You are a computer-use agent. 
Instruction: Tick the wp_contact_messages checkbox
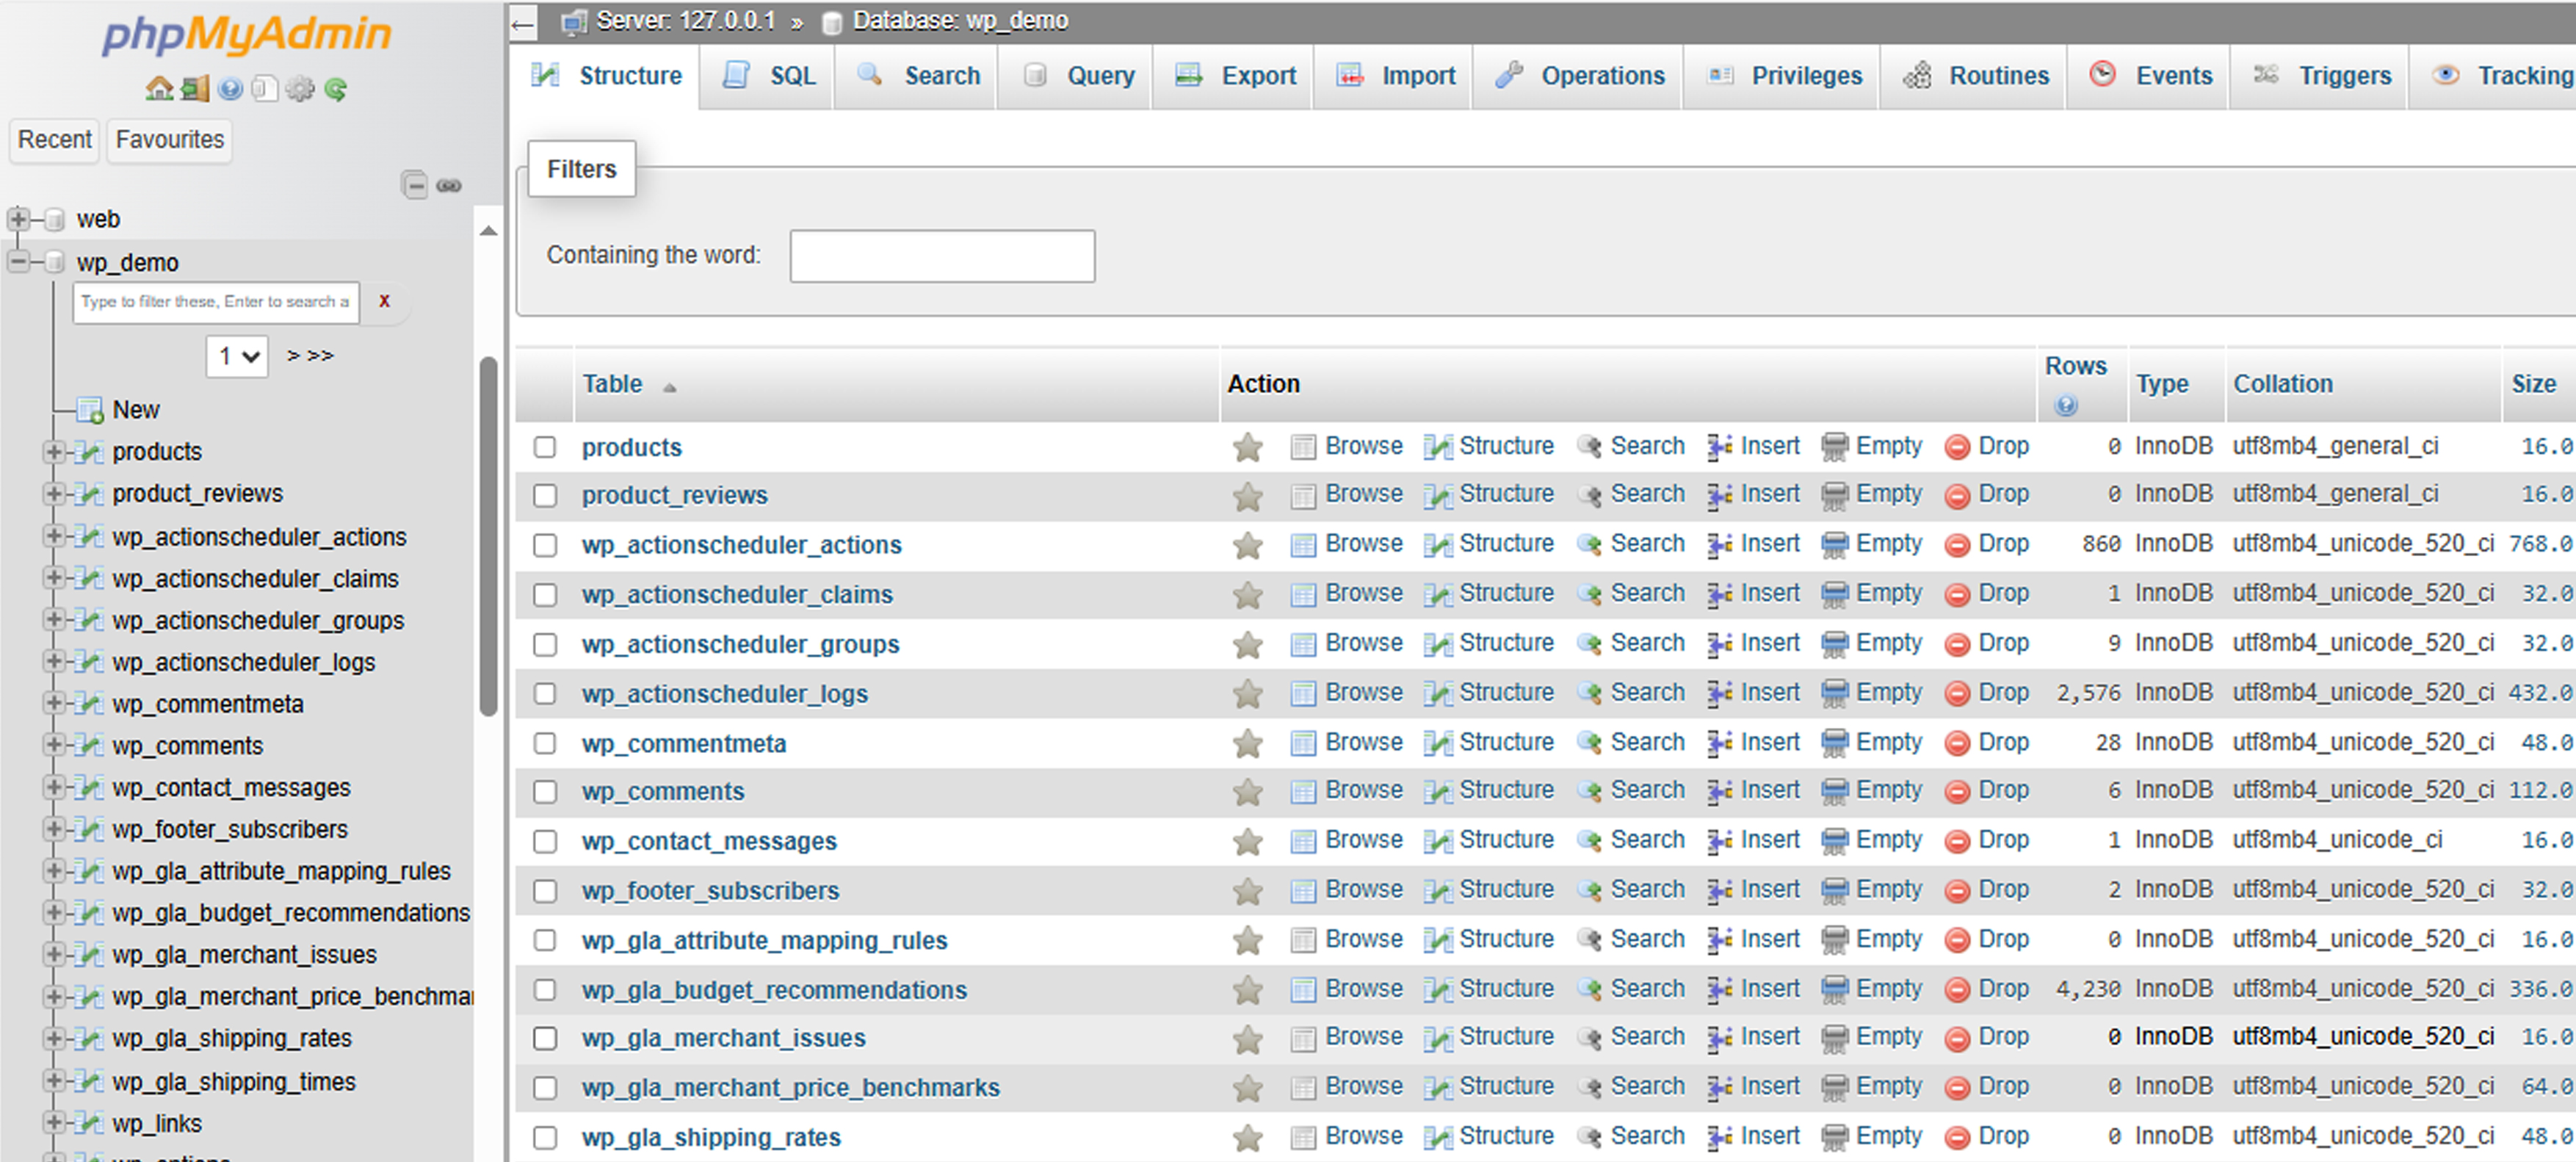pos(544,842)
